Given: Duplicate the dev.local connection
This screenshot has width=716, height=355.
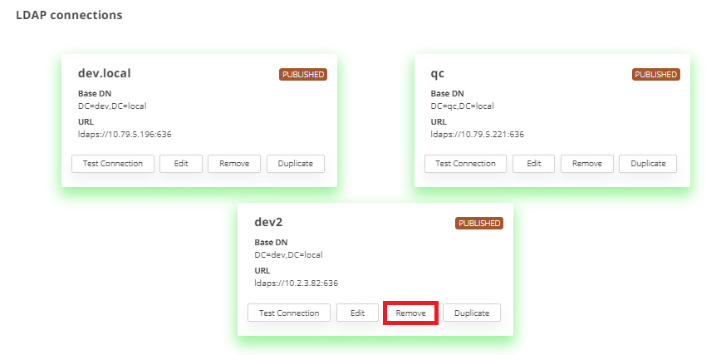Looking at the screenshot, I should (x=295, y=164).
